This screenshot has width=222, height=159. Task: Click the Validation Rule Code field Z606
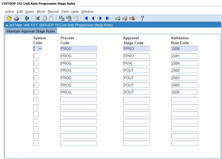click(185, 92)
